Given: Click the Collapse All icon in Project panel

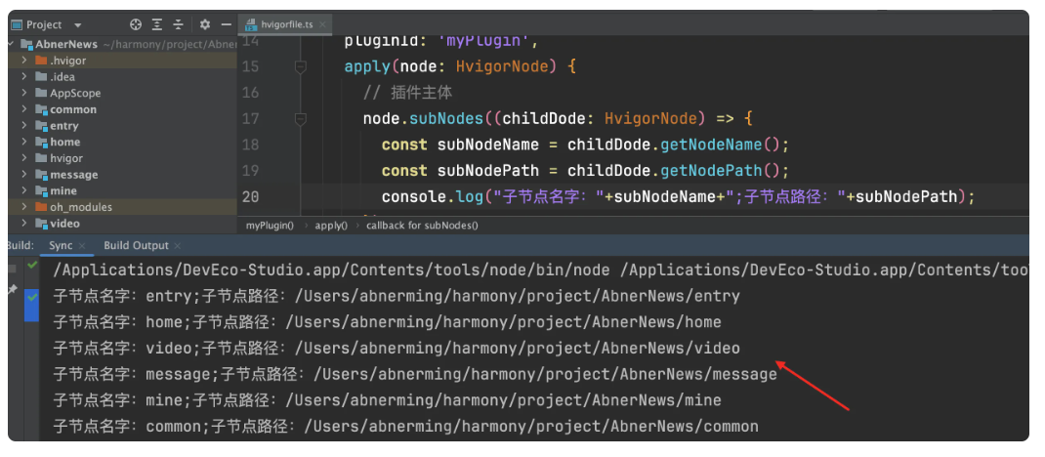Looking at the screenshot, I should click(178, 24).
